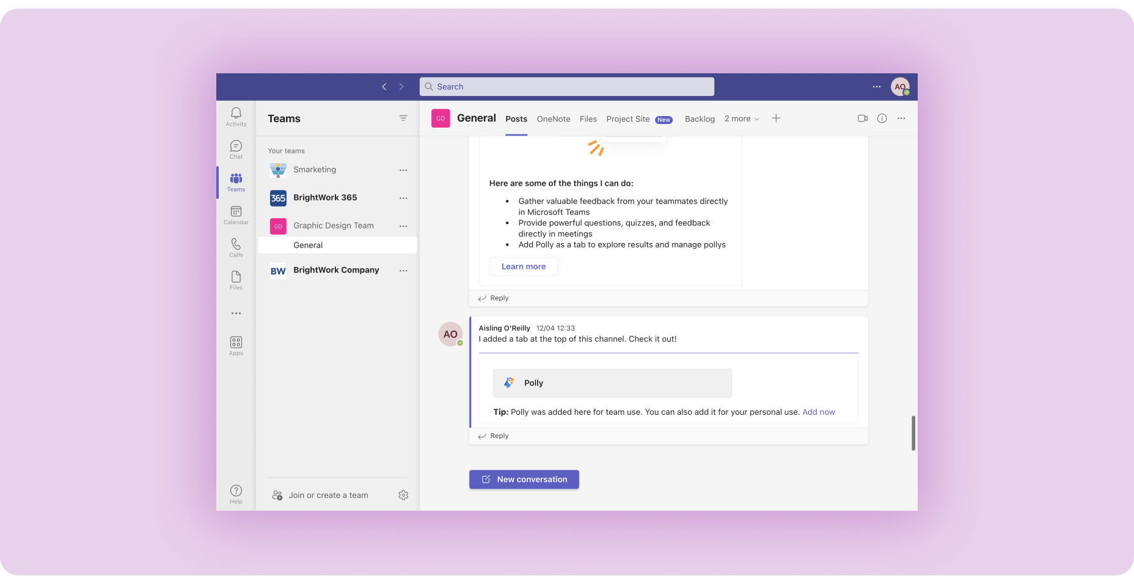
Task: Click the New conversation button
Action: pos(524,480)
